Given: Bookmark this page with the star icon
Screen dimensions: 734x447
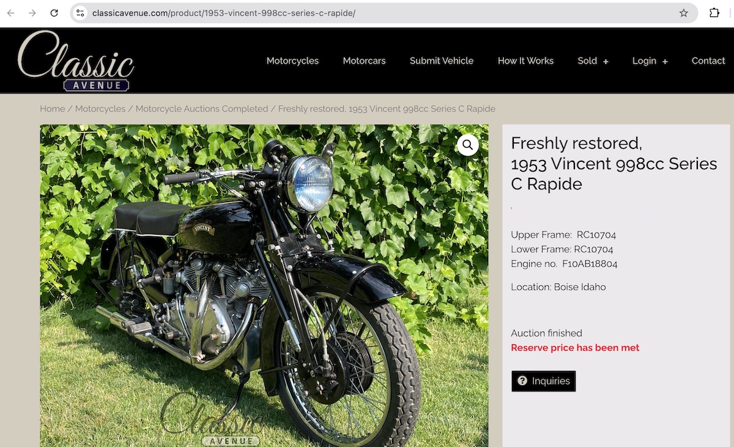Looking at the screenshot, I should [683, 13].
